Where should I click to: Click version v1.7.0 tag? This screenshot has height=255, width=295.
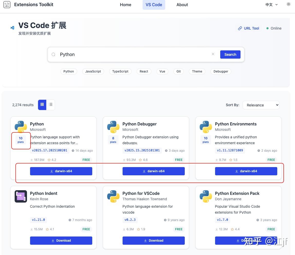[223, 220]
